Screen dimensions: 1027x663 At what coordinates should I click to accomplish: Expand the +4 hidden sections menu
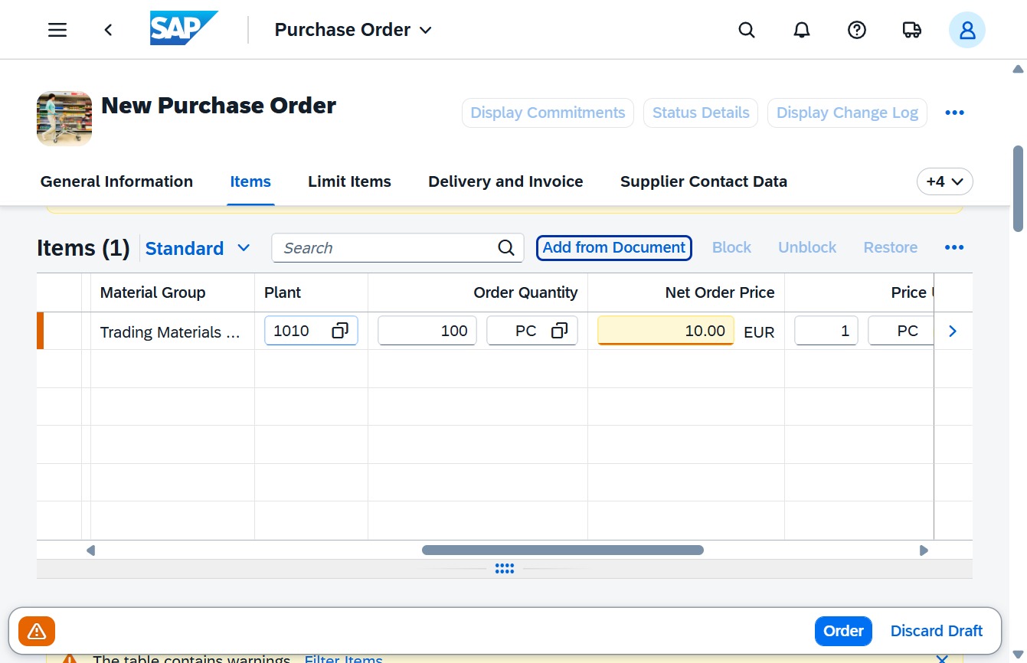pos(945,182)
